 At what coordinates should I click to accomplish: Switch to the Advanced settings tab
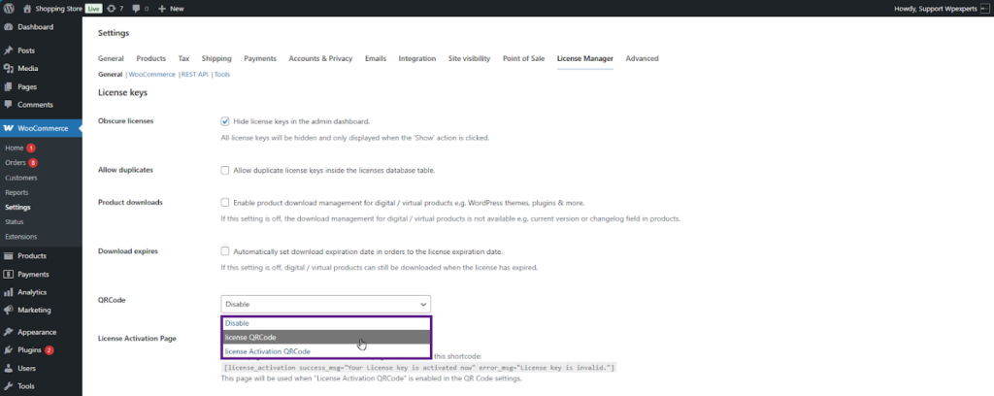(x=643, y=58)
